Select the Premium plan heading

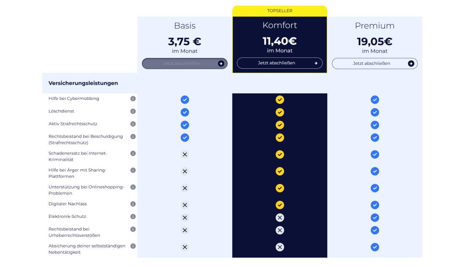pyautogui.click(x=374, y=26)
